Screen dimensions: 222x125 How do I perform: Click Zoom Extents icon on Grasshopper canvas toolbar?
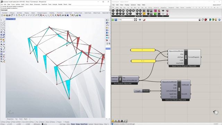(x=136, y=20)
